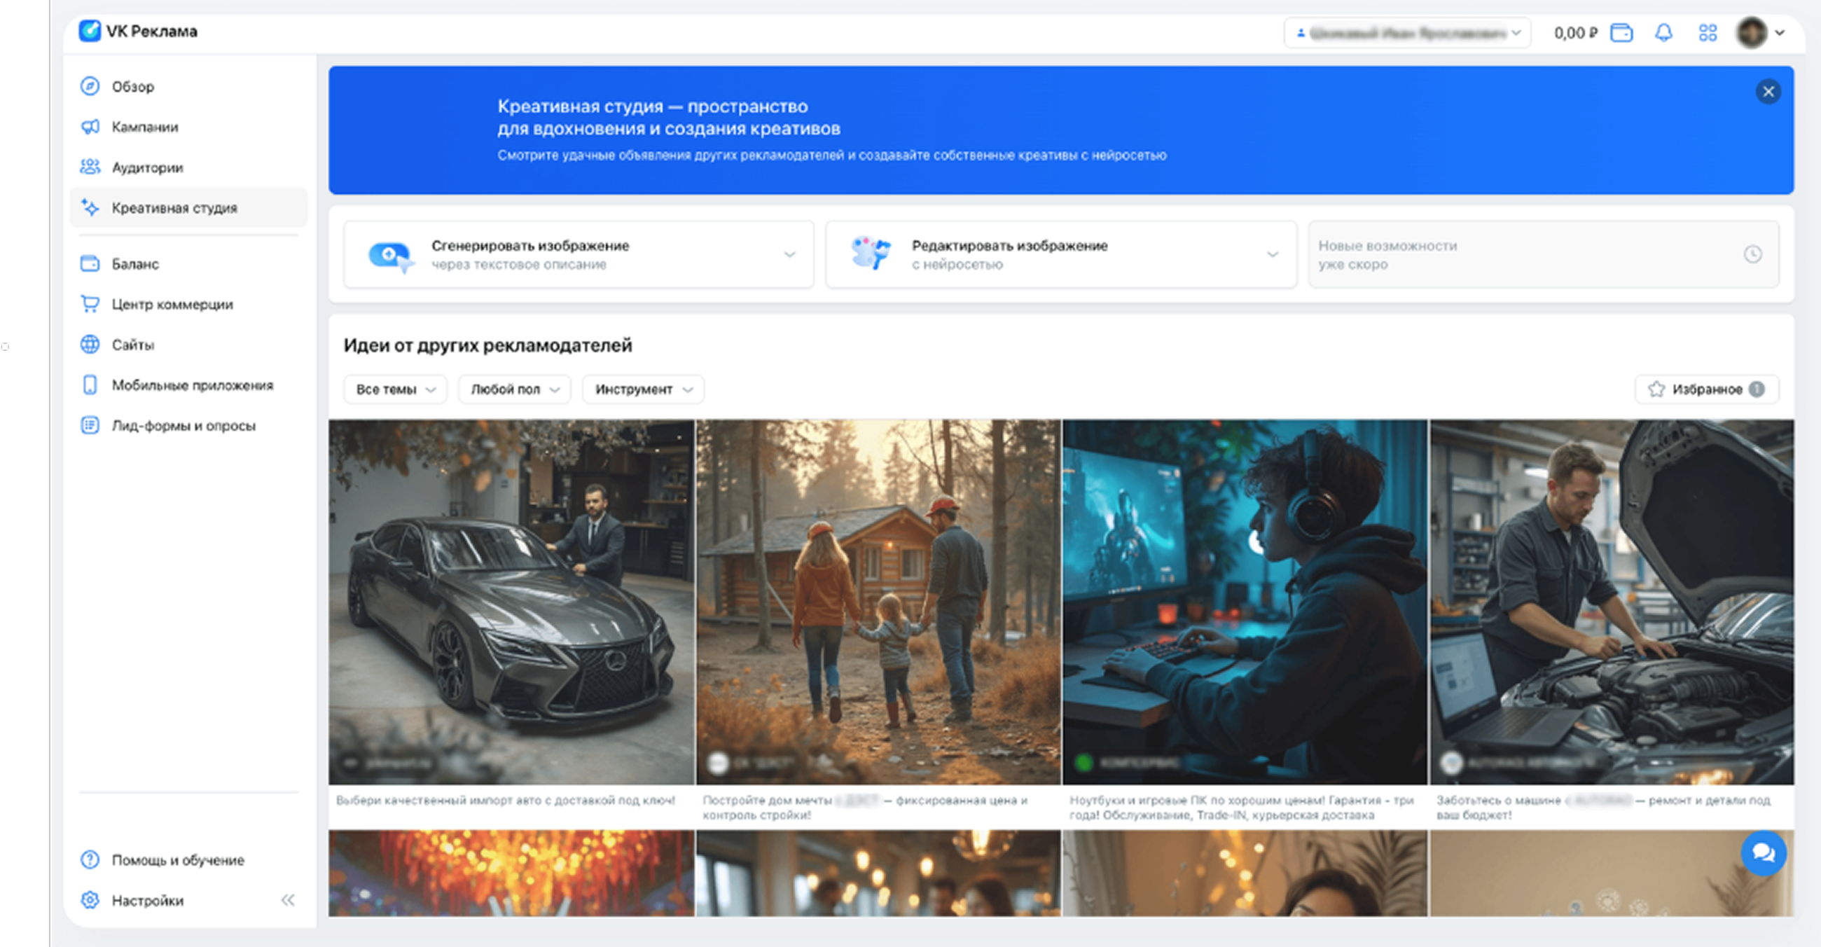Open the café string-lights thumbnail in second row
1821x947 pixels.
pos(878,873)
